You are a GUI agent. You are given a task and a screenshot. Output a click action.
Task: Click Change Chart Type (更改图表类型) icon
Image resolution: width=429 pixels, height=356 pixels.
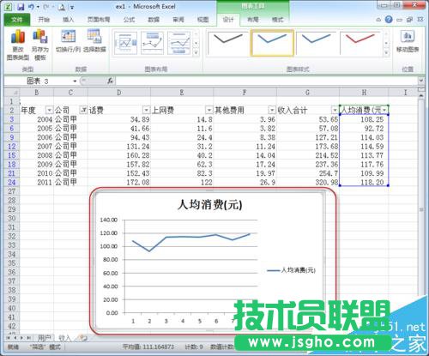[18, 45]
